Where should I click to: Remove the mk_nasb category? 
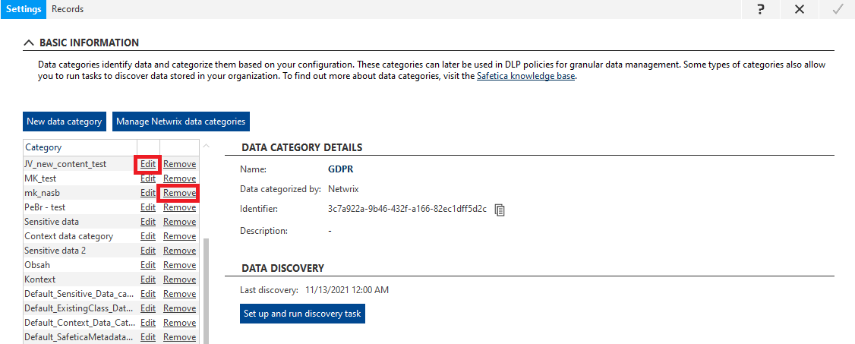point(179,193)
